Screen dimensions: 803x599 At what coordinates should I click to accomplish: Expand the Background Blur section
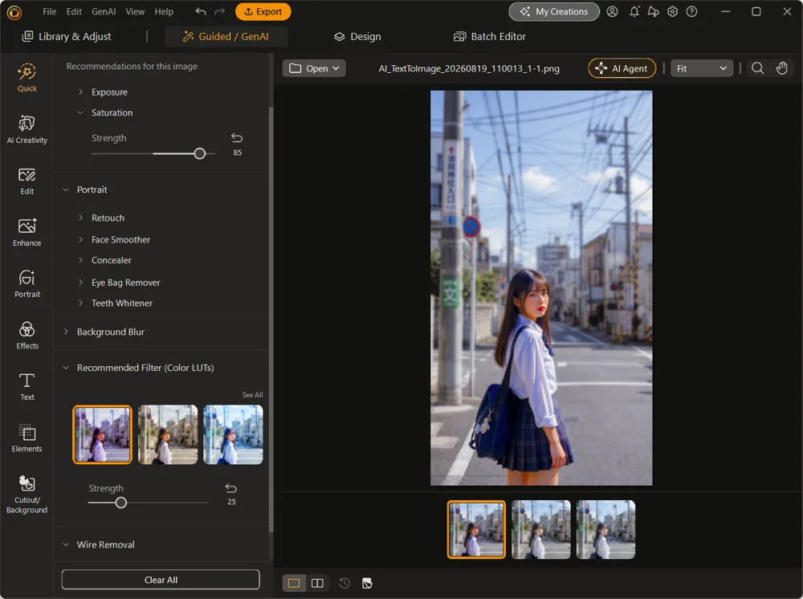[111, 332]
